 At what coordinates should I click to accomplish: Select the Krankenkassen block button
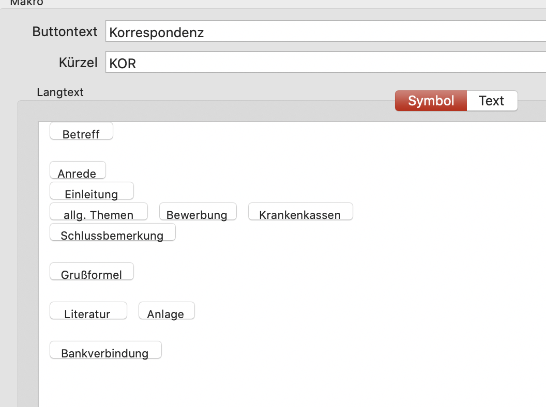[300, 212]
